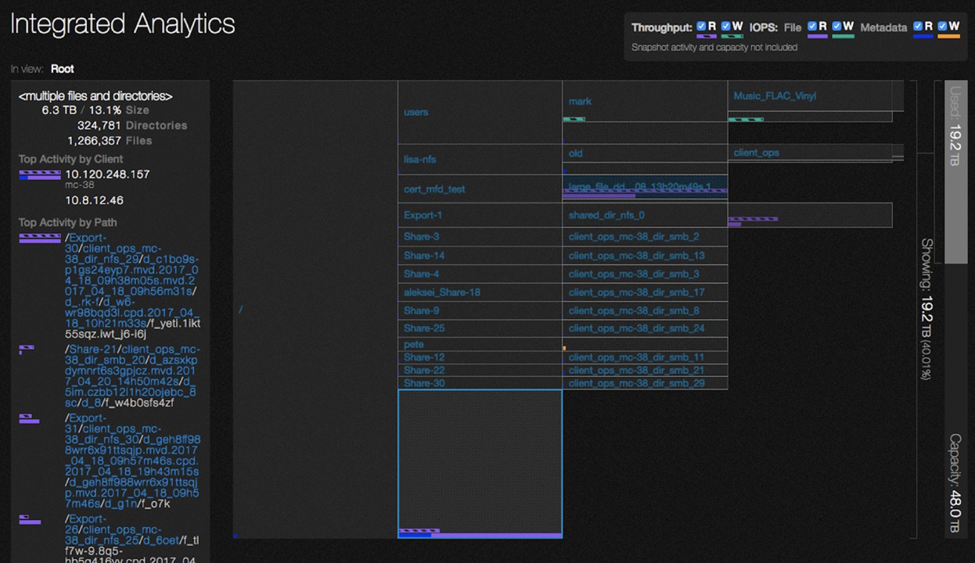The width and height of the screenshot is (975, 563).
Task: Select the cert_mfd_test directory
Action: click(x=434, y=189)
